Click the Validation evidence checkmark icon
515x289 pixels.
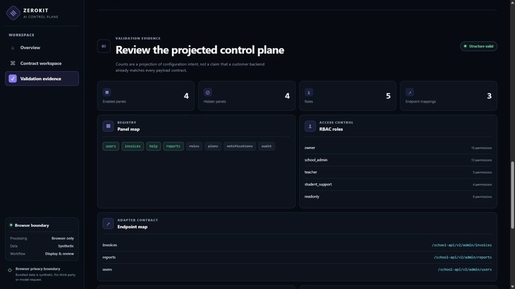[x=13, y=78]
